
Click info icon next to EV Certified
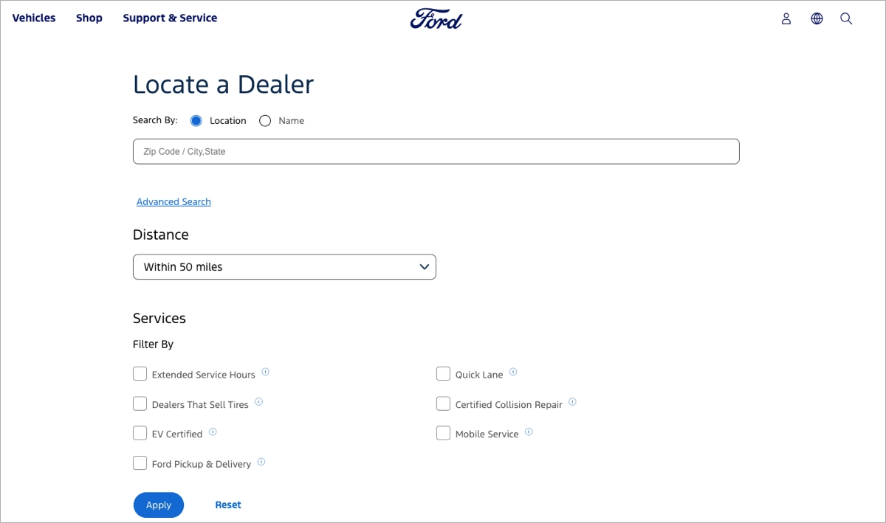pyautogui.click(x=213, y=432)
